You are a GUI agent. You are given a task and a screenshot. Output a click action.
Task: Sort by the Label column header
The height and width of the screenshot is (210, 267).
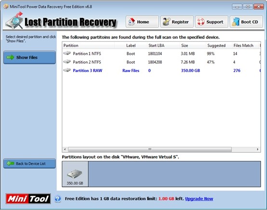(131, 46)
